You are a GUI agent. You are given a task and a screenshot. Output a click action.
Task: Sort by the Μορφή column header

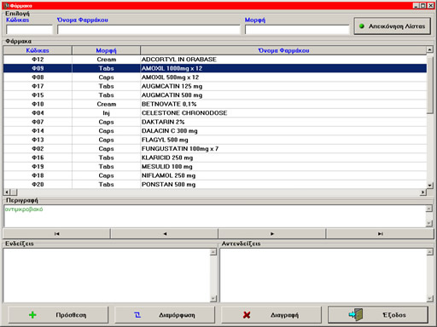point(106,50)
